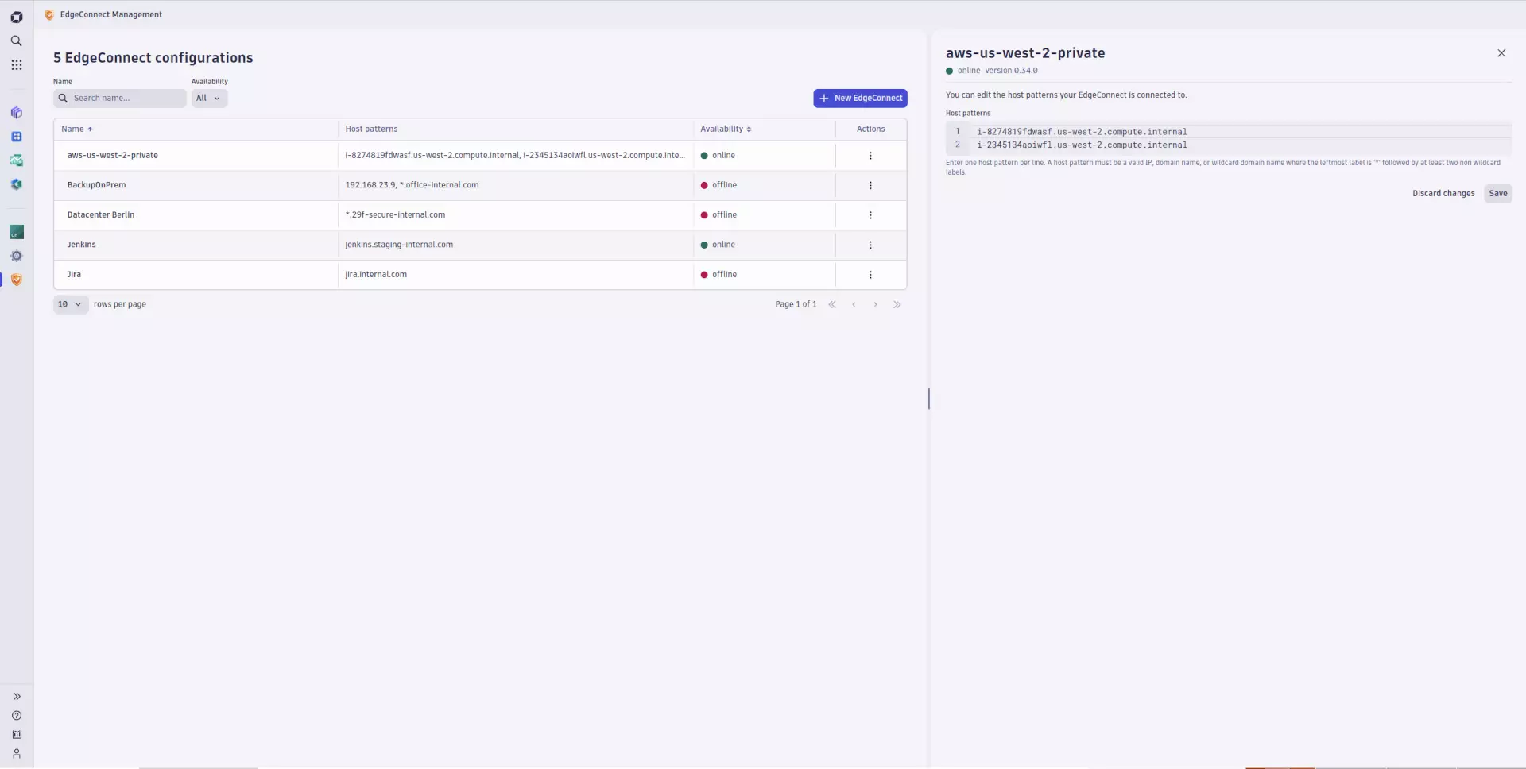The height and width of the screenshot is (769, 1526).
Task: Save the edited host patterns
Action: [1498, 193]
